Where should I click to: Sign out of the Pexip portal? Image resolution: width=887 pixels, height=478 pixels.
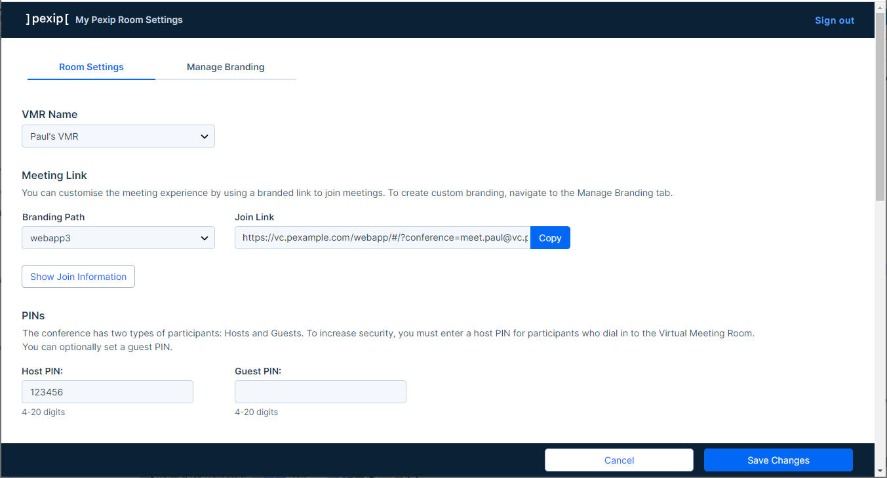click(834, 20)
